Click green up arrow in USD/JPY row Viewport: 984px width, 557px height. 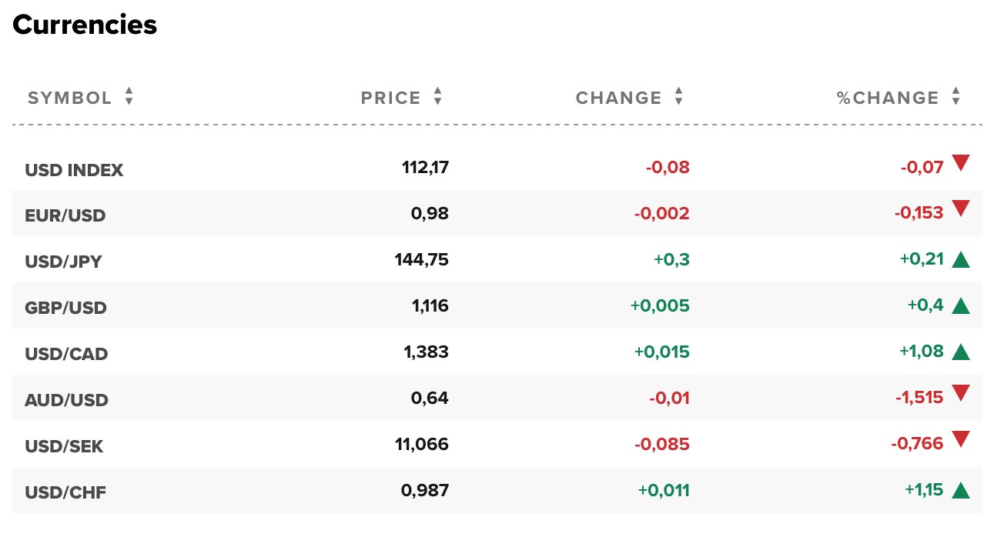pos(960,259)
